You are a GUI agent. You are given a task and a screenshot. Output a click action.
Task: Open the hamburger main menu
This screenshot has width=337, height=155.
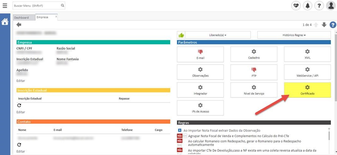coord(5,6)
